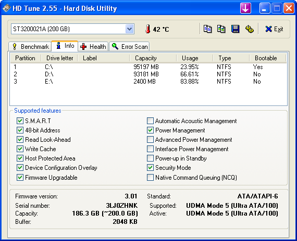The width and height of the screenshot is (297, 241).
Task: Open the Error Scan tab
Action: (129, 46)
